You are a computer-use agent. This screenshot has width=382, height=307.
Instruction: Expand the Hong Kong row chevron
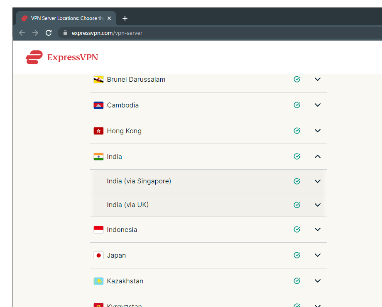pos(318,131)
